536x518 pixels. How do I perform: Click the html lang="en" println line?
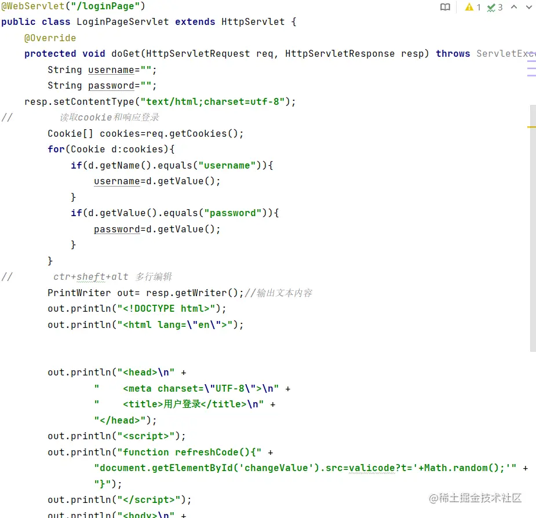(145, 325)
